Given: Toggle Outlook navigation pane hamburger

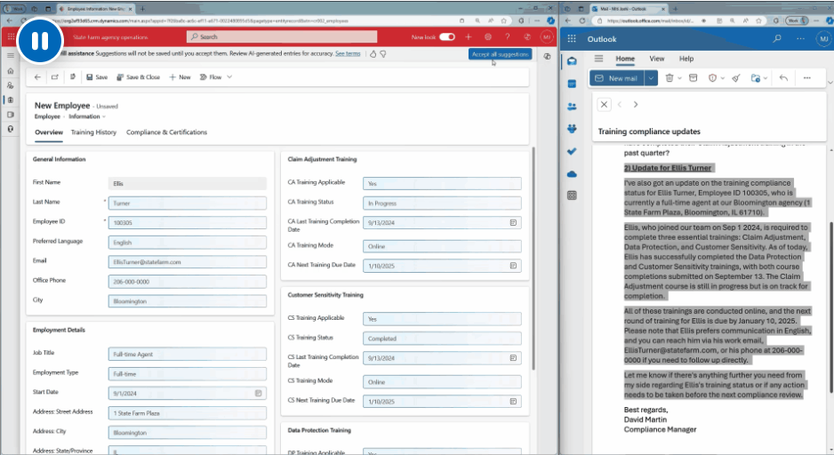Looking at the screenshot, I should (x=598, y=59).
